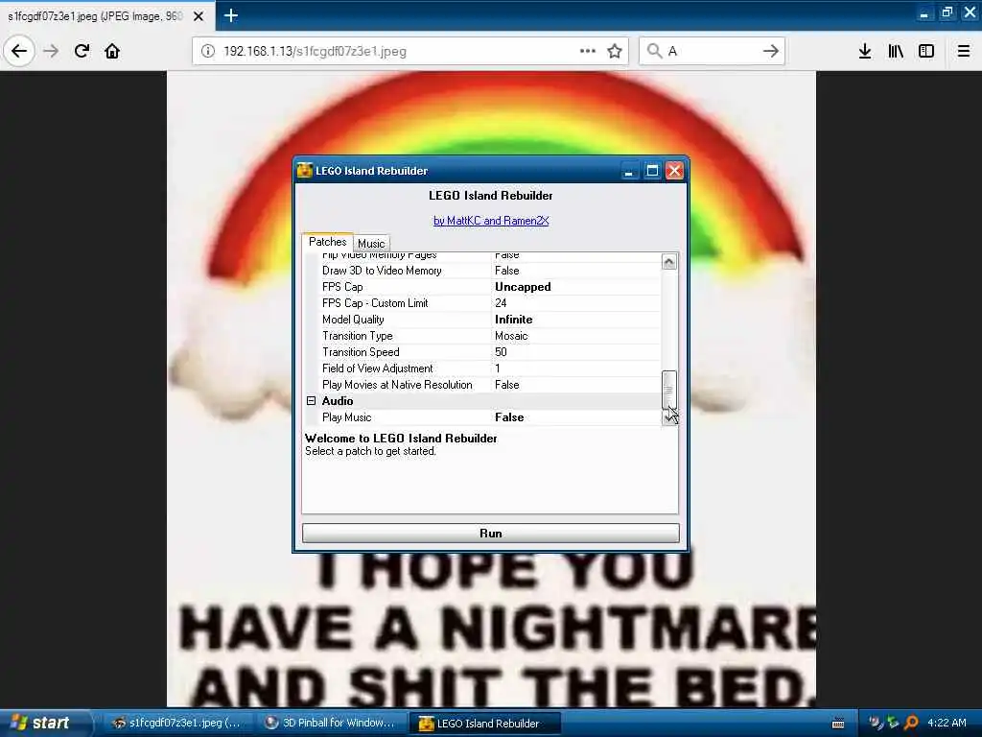This screenshot has width=982, height=737.
Task: Click the keyboard icon in the taskbar
Action: pos(838,724)
